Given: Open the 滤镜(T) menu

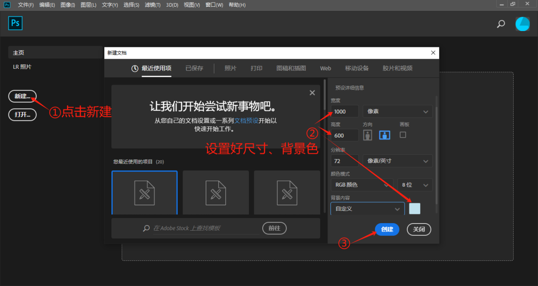Looking at the screenshot, I should (x=153, y=5).
